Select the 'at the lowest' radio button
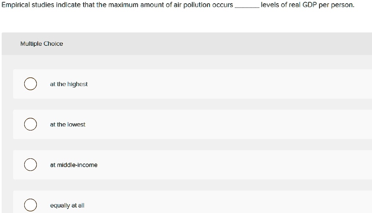372x213 pixels. coord(30,124)
